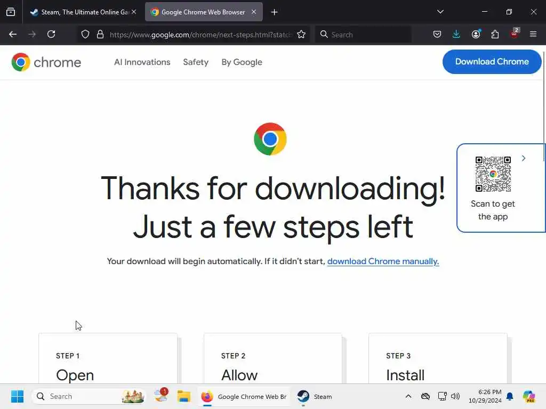This screenshot has height=409, width=546.
Task: Click the download Chrome manually link
Action: point(383,261)
